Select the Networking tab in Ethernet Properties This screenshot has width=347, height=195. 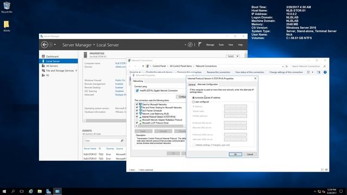click(138, 81)
